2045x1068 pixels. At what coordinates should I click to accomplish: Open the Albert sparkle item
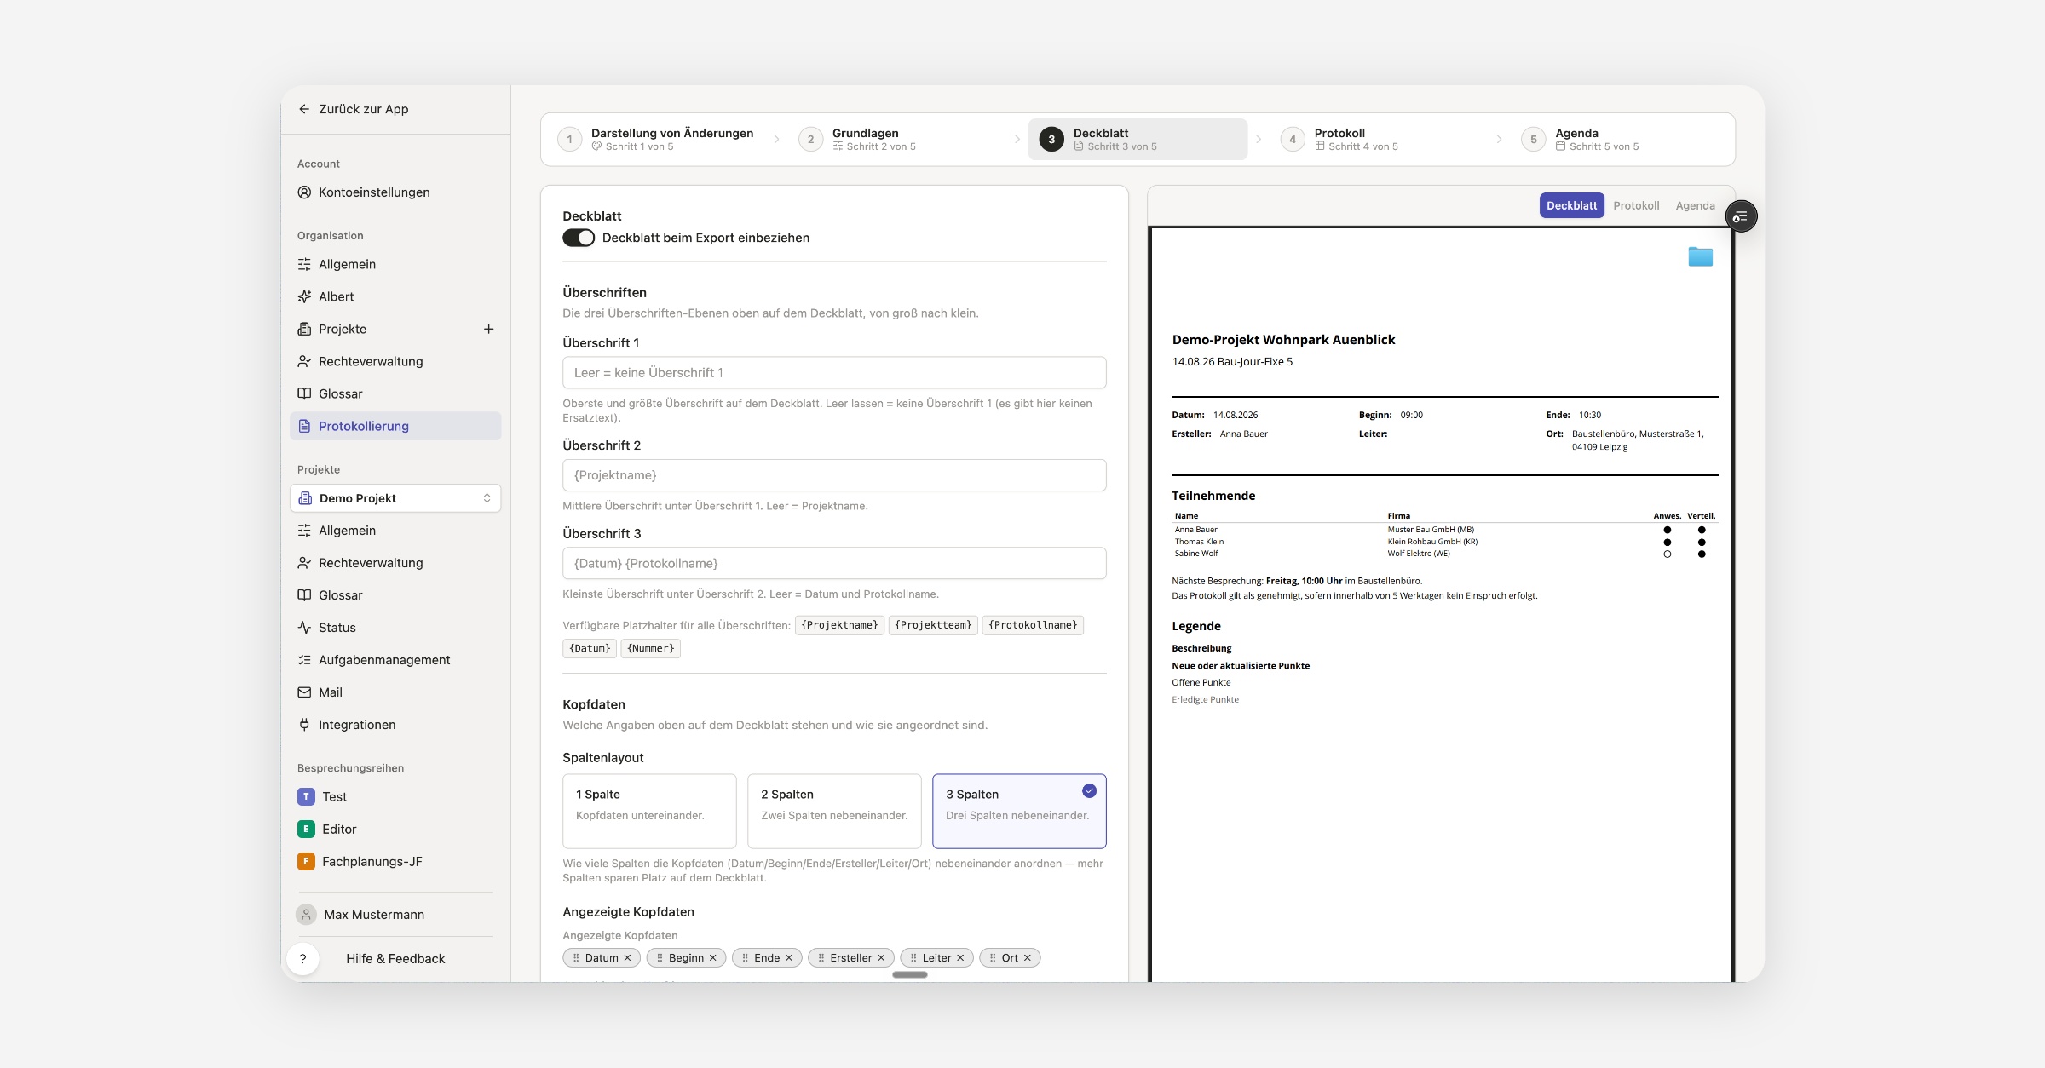[395, 296]
